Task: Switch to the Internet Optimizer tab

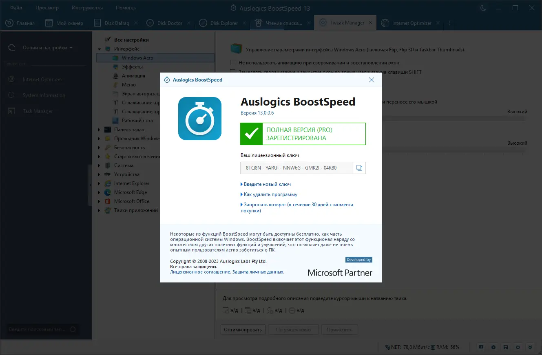Action: click(x=406, y=23)
